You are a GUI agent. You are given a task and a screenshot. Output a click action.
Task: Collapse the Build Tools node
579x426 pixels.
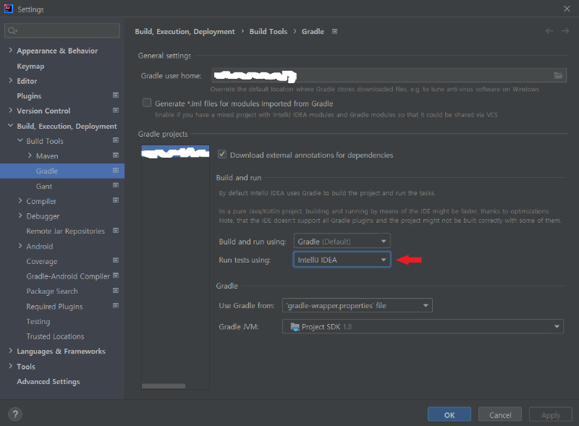tap(20, 140)
